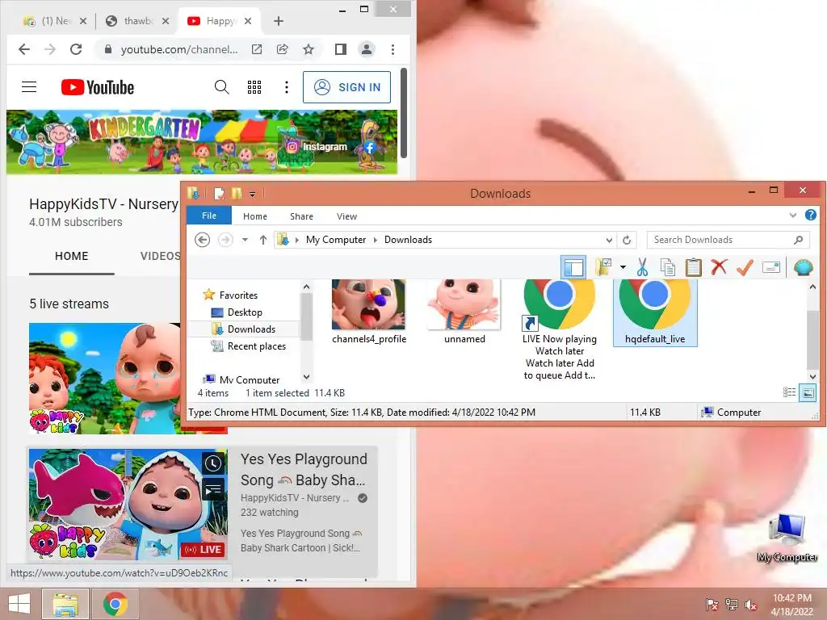Click the Cut scissors icon
This screenshot has height=620, width=827.
click(x=642, y=267)
